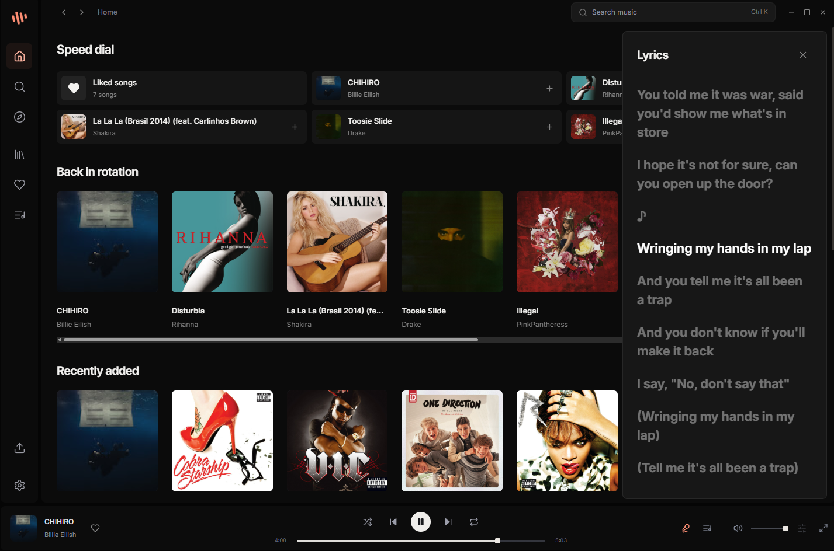This screenshot has height=551, width=834.
Task: Seek within the song progress bar
Action: [x=421, y=540]
